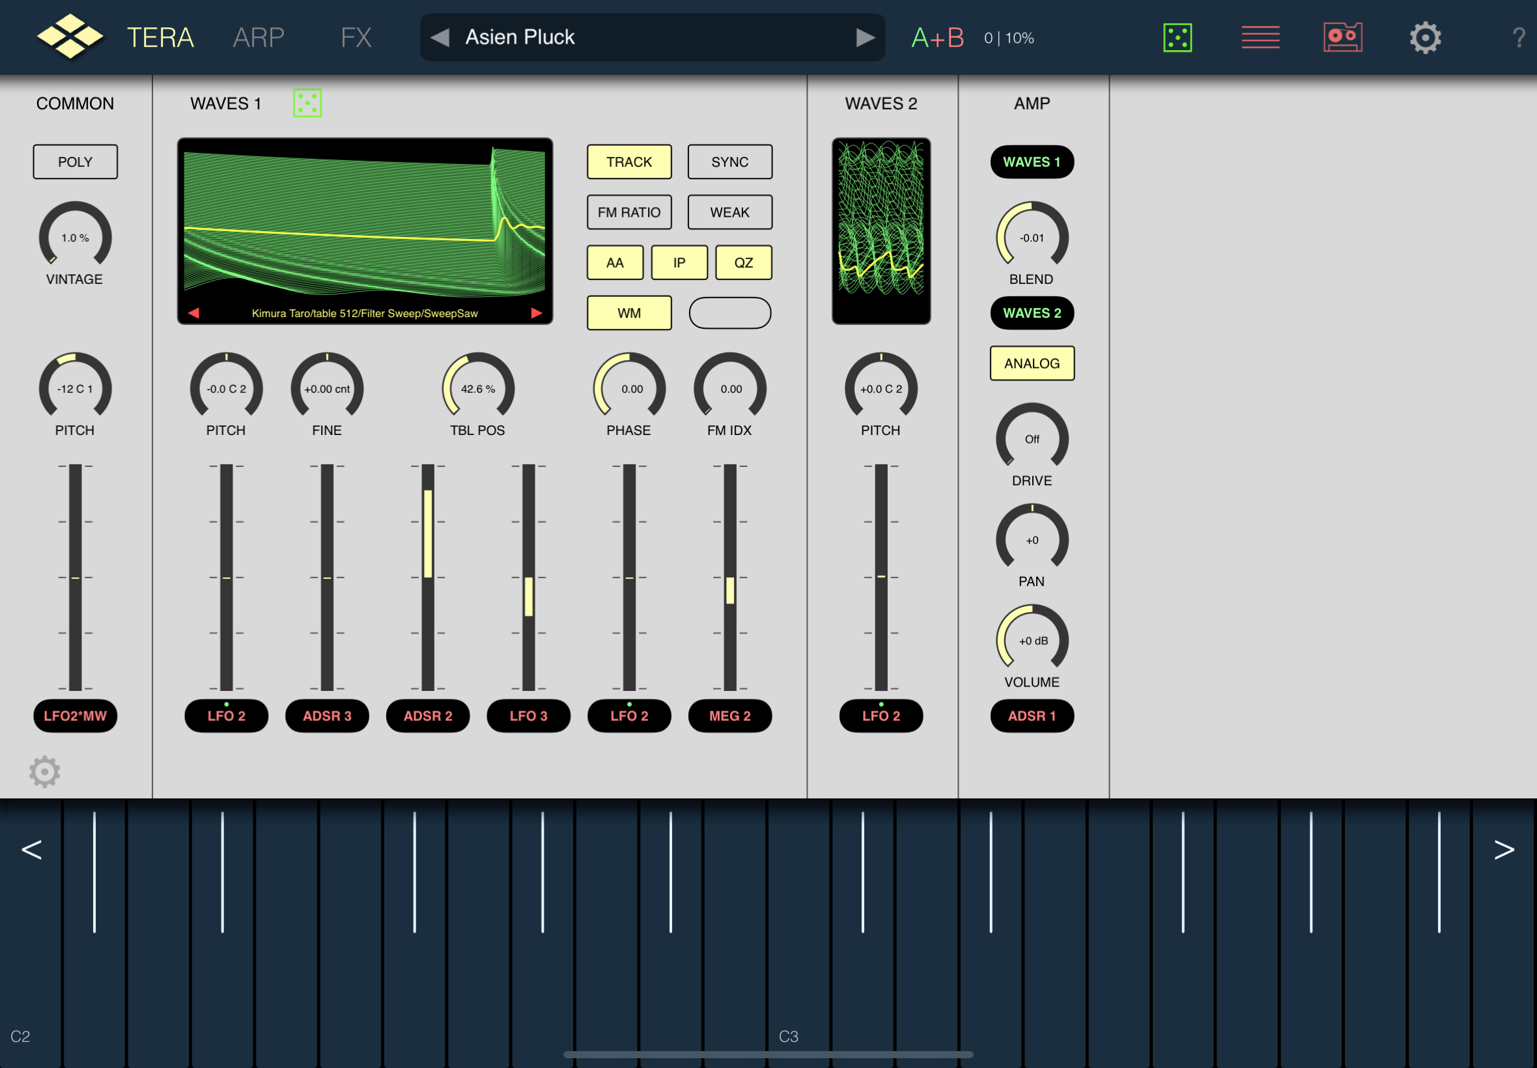Click the Tera diamond logo icon
1537x1068 pixels.
[x=70, y=36]
